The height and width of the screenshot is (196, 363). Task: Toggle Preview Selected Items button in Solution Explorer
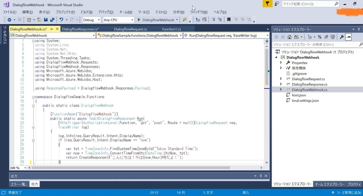(x=348, y=37)
